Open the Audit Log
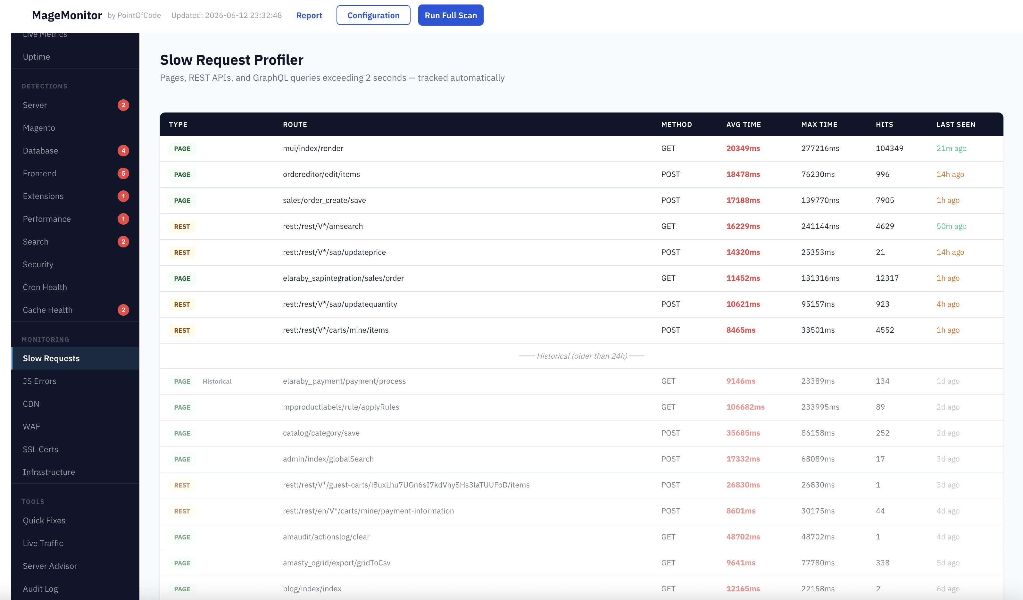Viewport: 1023px width, 600px height. coord(76,589)
